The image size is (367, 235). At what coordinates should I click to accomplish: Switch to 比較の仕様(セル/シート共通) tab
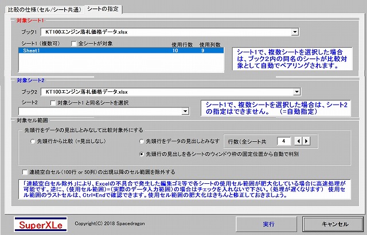click(x=45, y=10)
